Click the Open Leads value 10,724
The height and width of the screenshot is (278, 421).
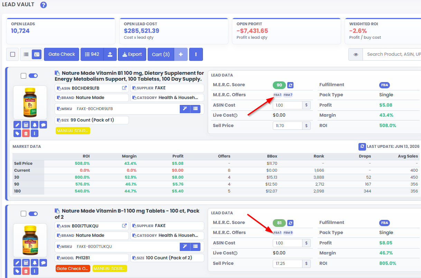tap(20, 31)
